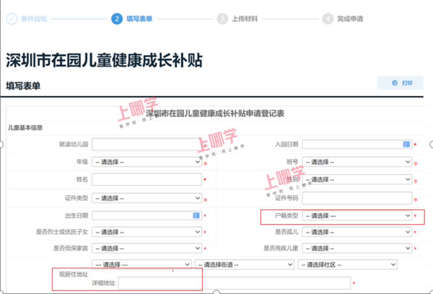The width and height of the screenshot is (433, 294).
Task: Expand the 请选择街道 dropdown
Action: pos(244,264)
